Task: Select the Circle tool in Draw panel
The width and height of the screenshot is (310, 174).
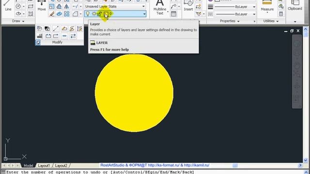Action: click(18, 6)
